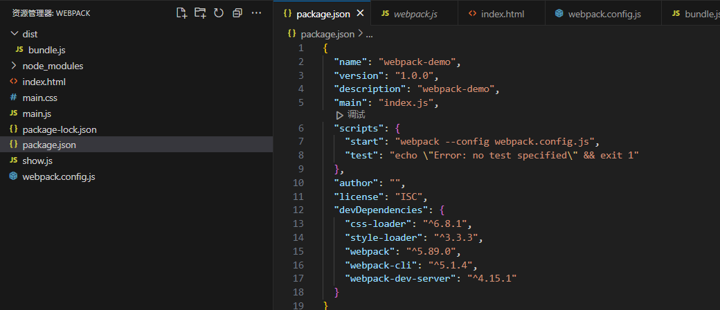Collapse all folders in explorer

pos(237,13)
